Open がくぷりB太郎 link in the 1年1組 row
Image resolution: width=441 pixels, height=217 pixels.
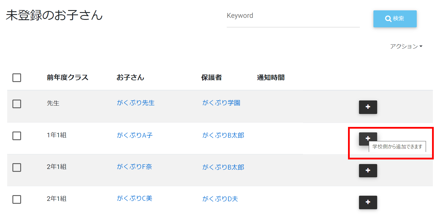pos(223,135)
